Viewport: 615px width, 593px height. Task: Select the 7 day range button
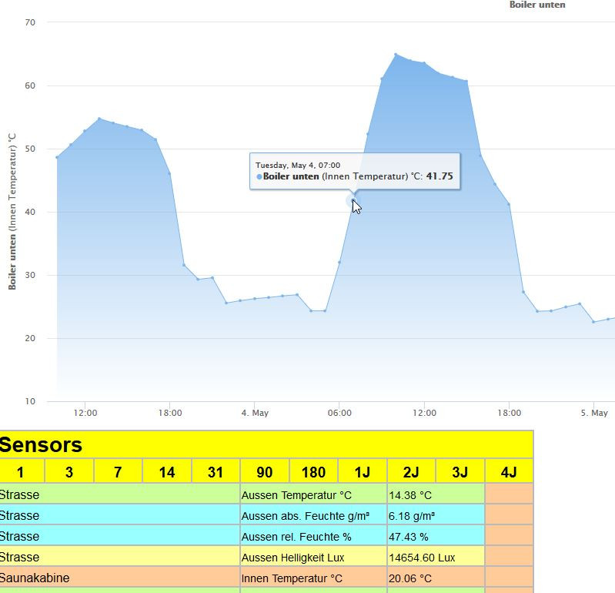pos(118,471)
